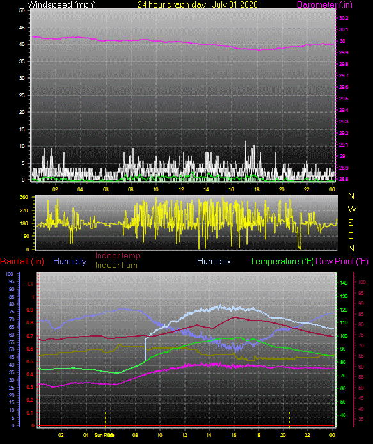The width and height of the screenshot is (373, 444).
Task: Click the Barometer (.in) heading
Action: pyautogui.click(x=324, y=5)
